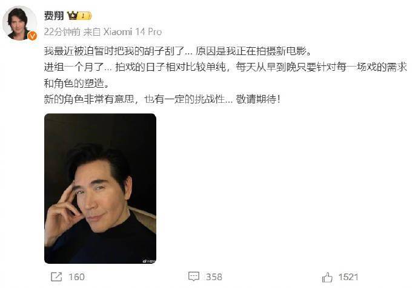Click the Xiaomi 14 Pro source link
Image resolution: width=418 pixels, height=288 pixels.
(133, 32)
